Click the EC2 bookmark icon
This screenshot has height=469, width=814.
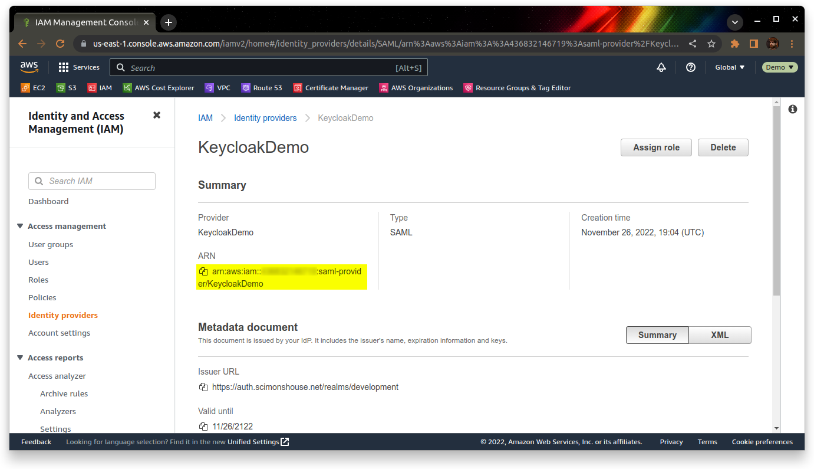pos(25,88)
